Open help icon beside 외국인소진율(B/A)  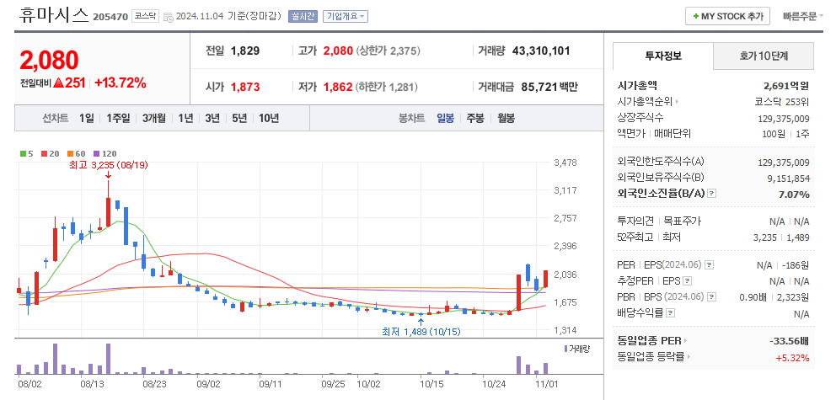711,194
